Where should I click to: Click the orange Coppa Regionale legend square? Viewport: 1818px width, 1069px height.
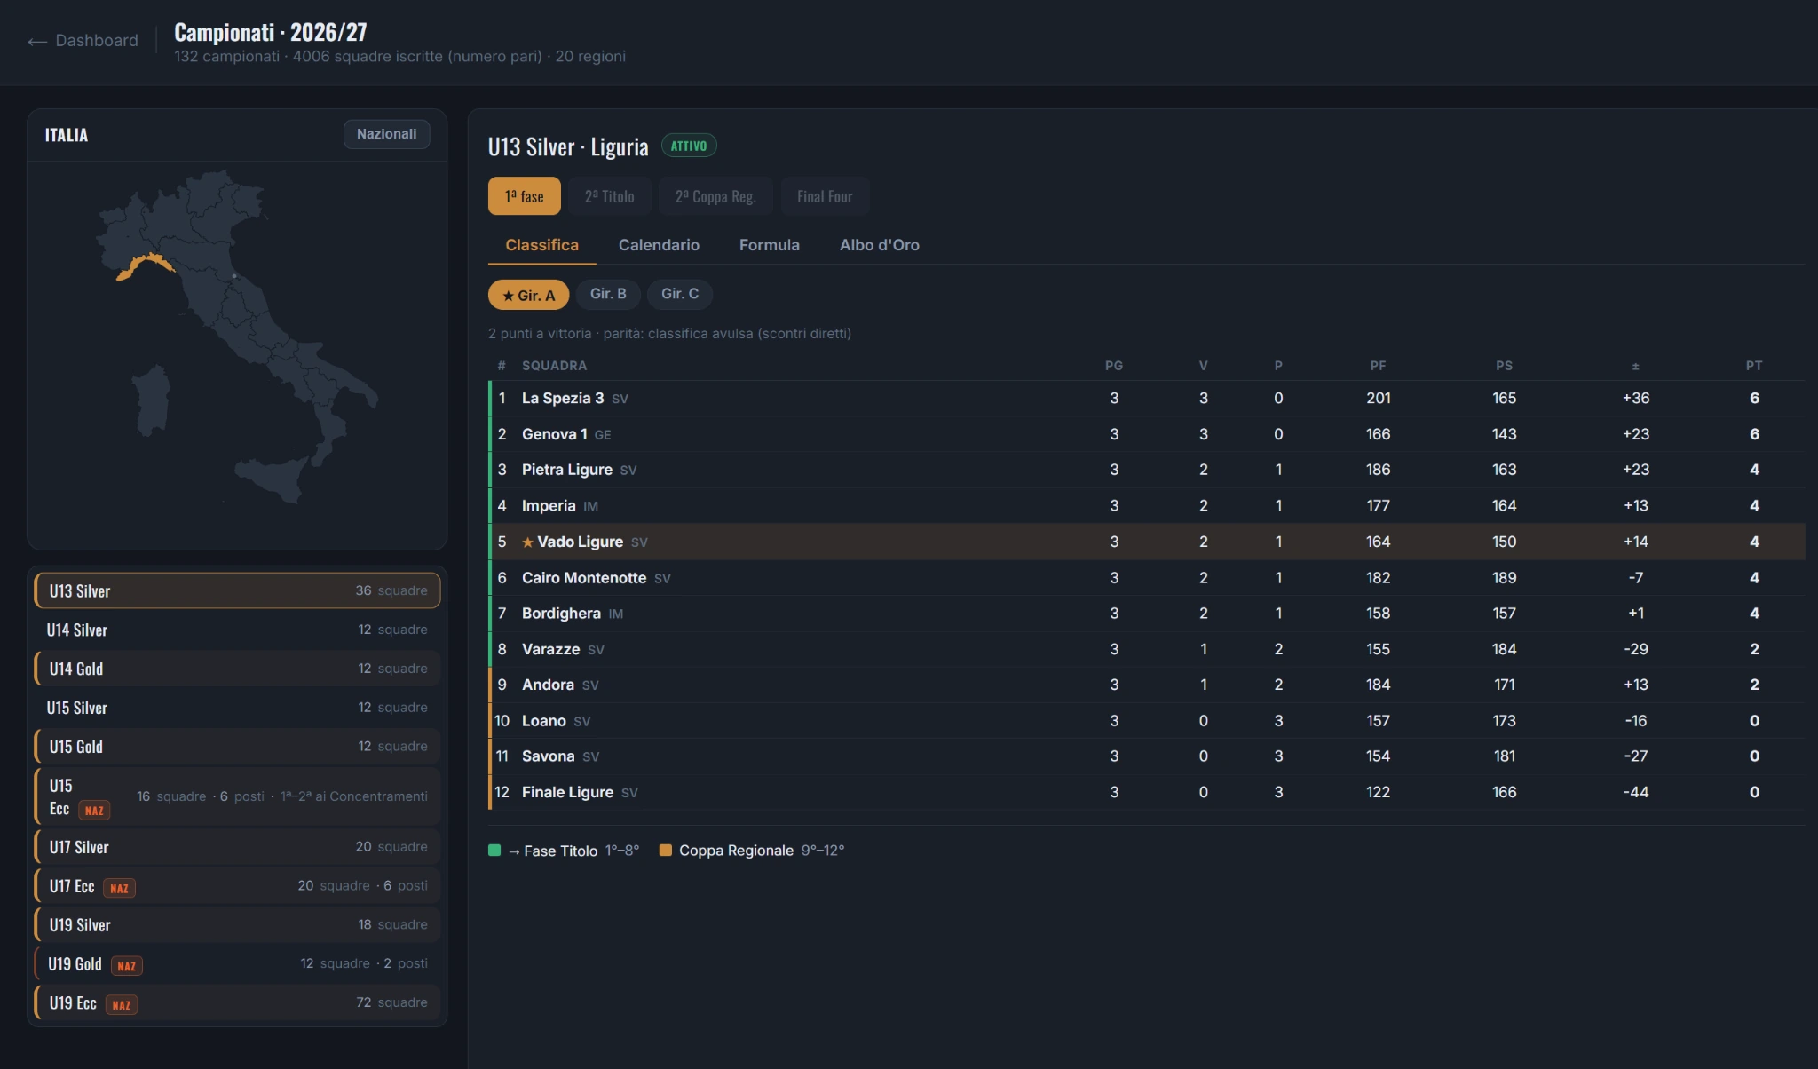pos(665,851)
